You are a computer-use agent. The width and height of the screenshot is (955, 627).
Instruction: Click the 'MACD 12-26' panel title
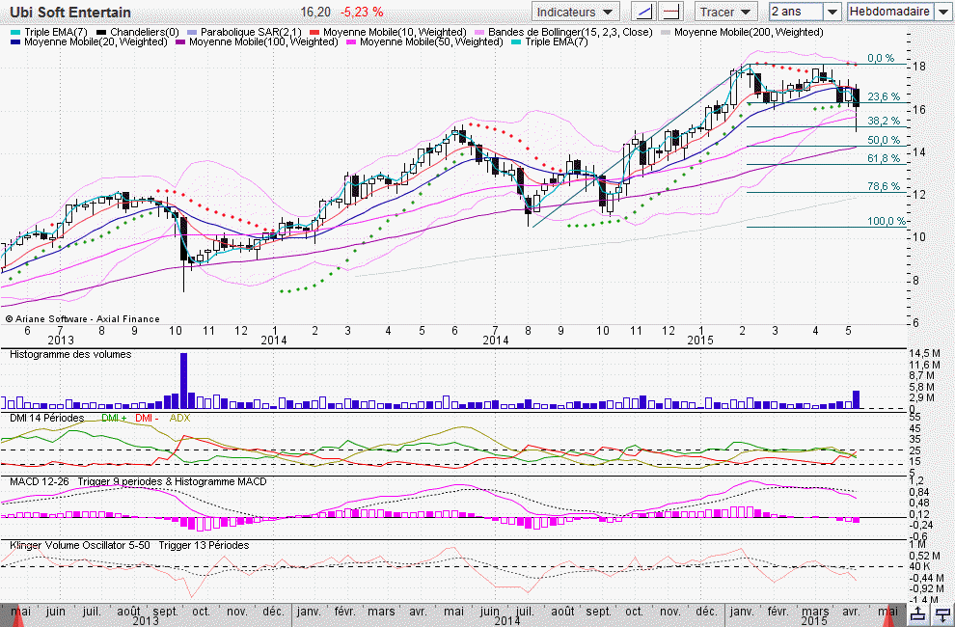[x=39, y=481]
